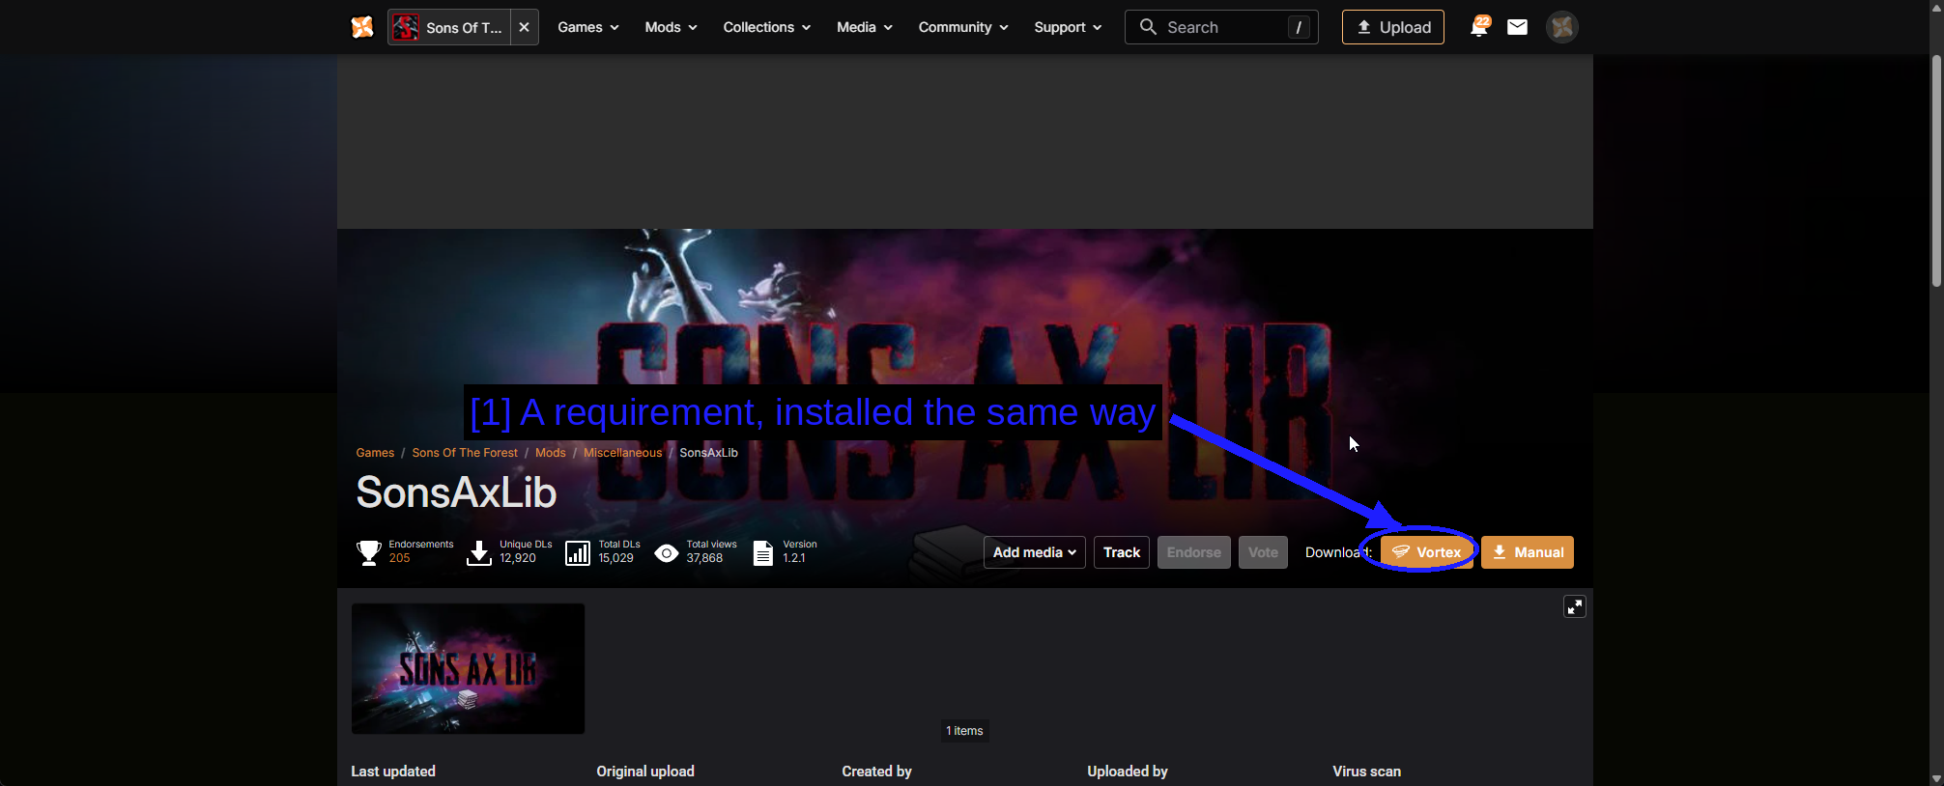Focus the Search input field
This screenshot has height=786, width=1944.
pos(1223,27)
